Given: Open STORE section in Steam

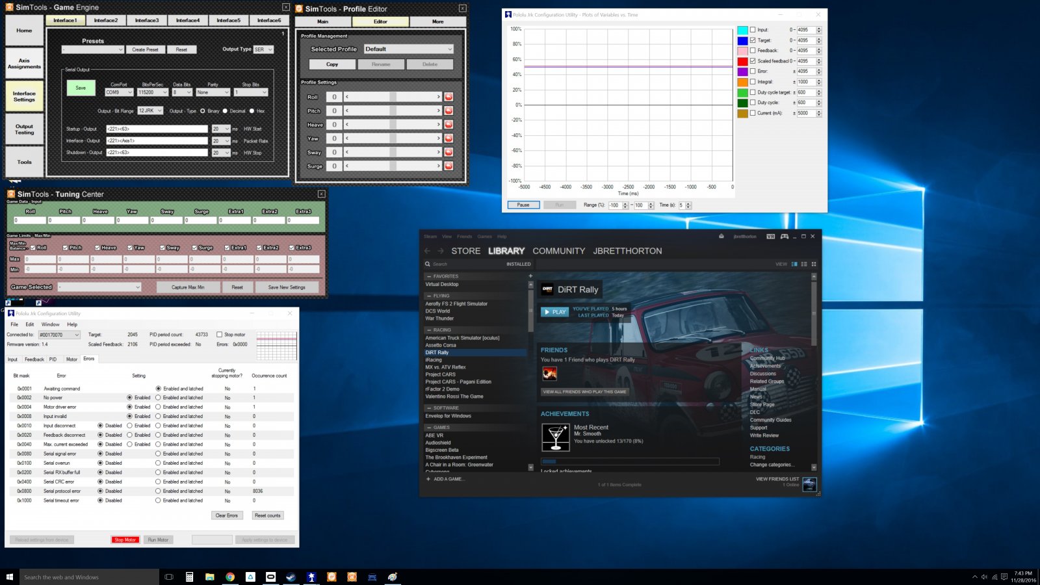Looking at the screenshot, I should point(466,251).
